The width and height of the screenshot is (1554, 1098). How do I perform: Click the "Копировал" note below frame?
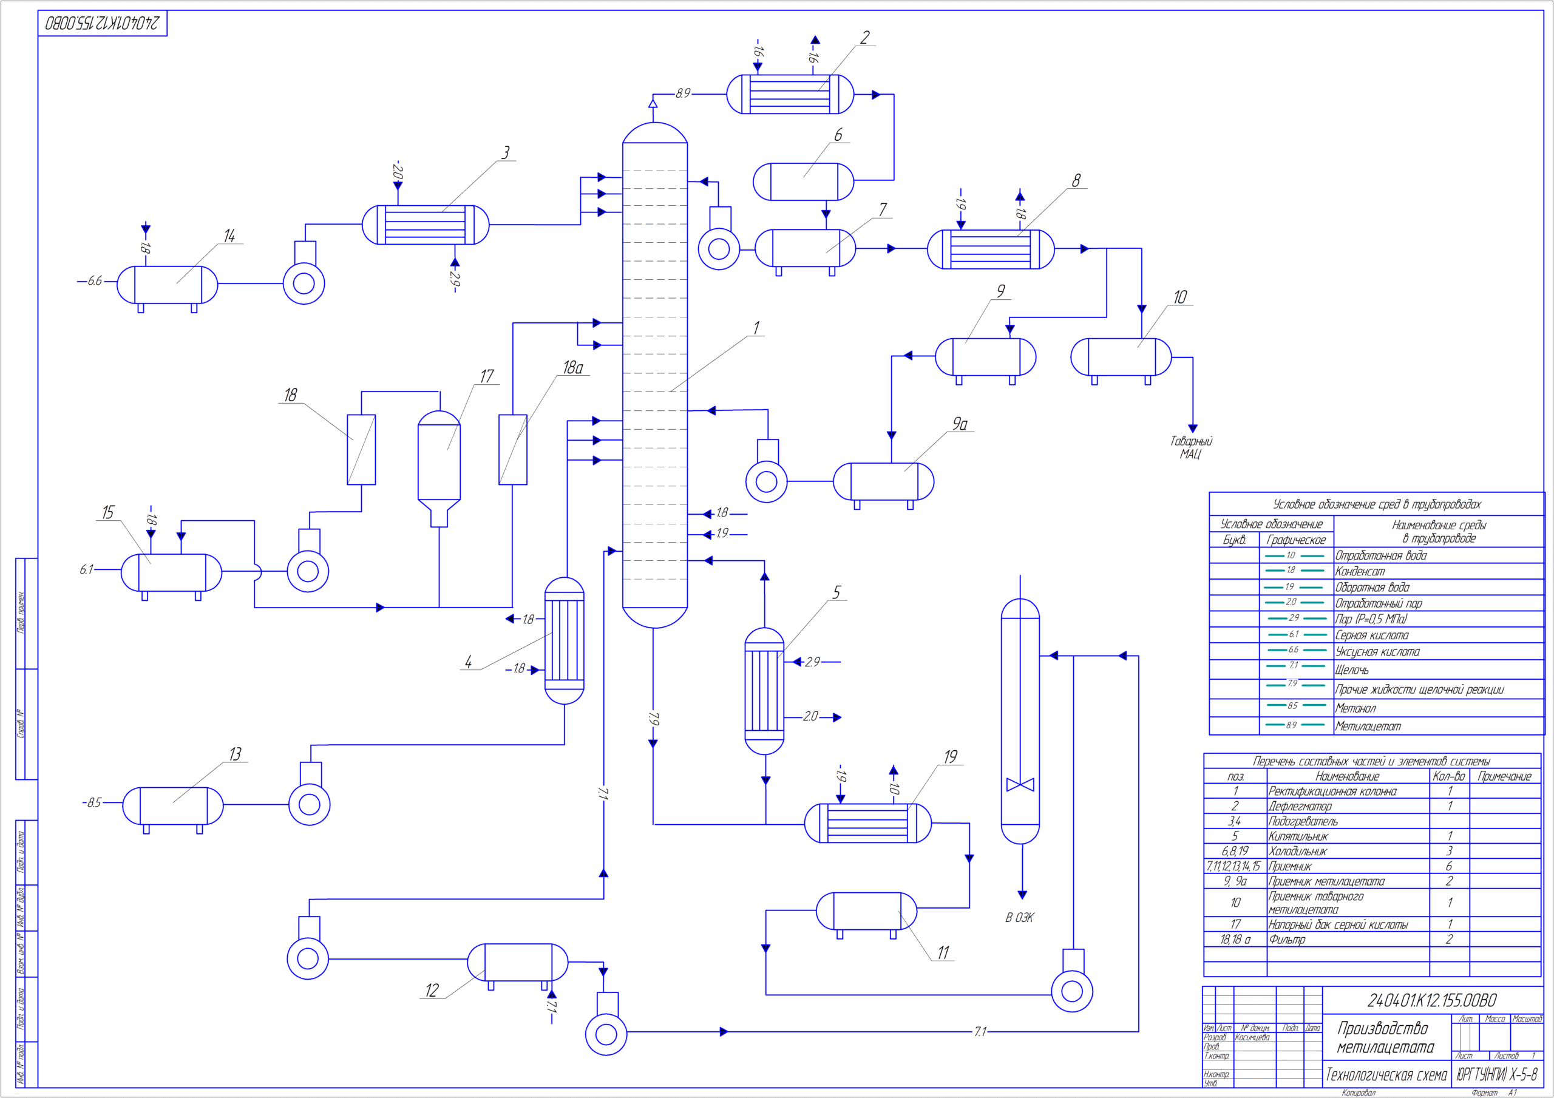click(x=1359, y=1093)
